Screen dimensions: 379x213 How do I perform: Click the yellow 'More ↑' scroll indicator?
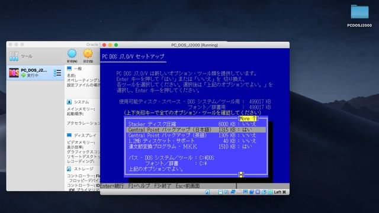click(248, 118)
